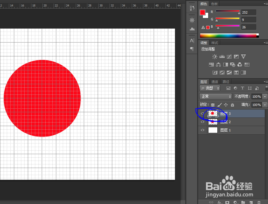Open the 类型 filter type dropdown
The image size is (268, 204).
click(x=210, y=88)
